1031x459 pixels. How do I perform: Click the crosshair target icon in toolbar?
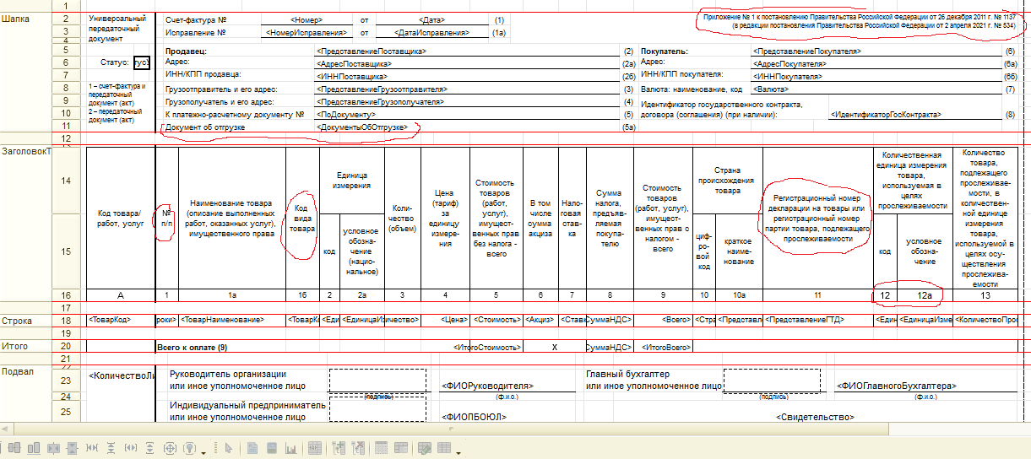click(170, 448)
